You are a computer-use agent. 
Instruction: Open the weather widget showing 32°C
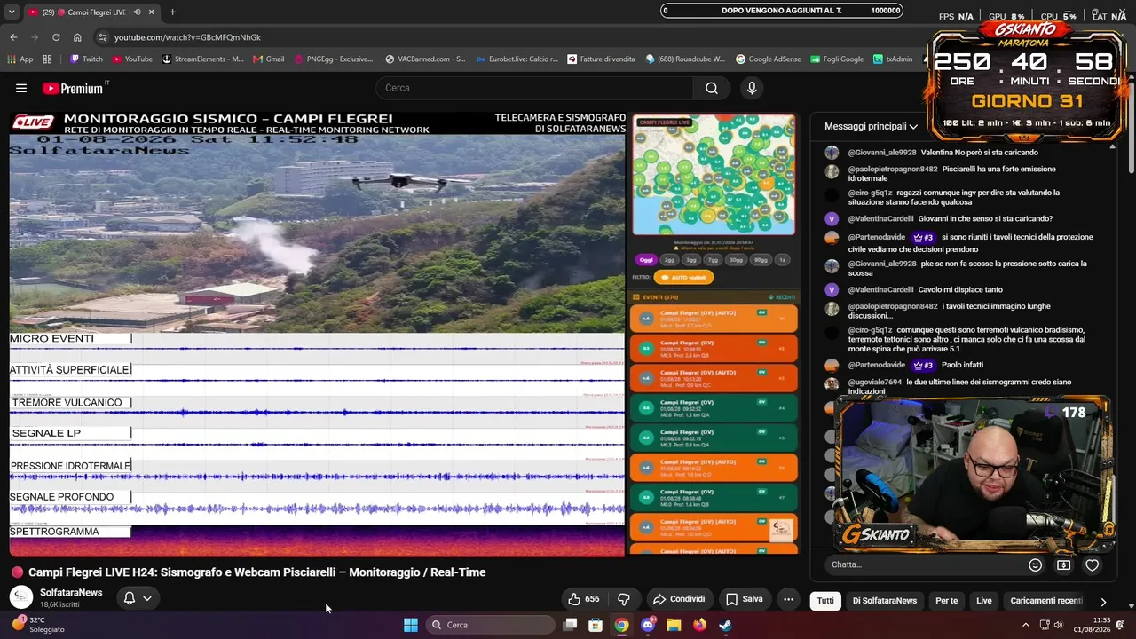tap(37, 625)
